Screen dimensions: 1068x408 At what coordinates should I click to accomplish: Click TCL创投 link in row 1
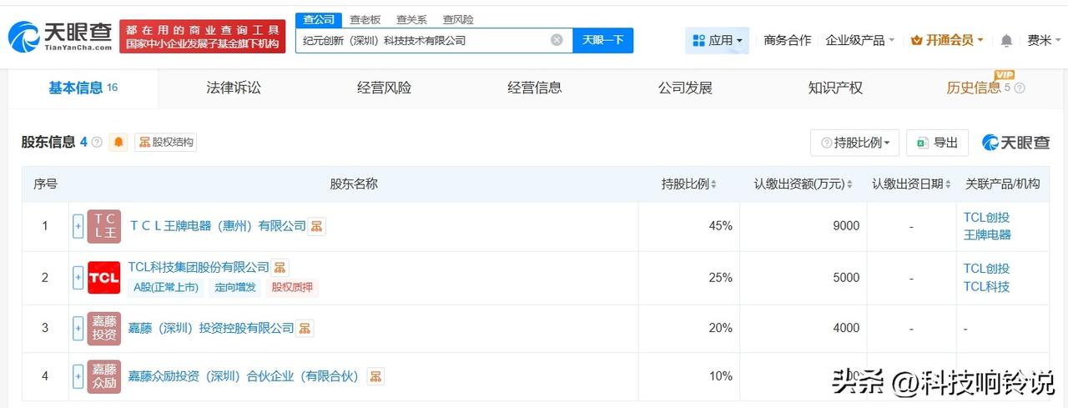pos(986,218)
